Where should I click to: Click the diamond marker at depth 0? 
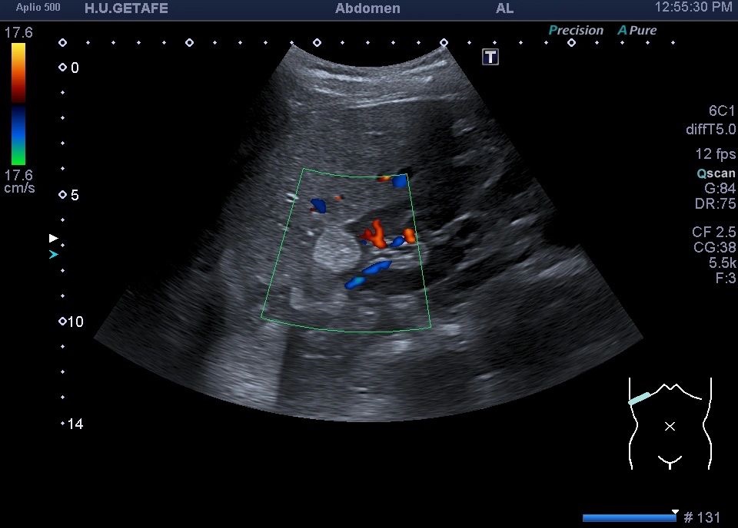pyautogui.click(x=62, y=68)
